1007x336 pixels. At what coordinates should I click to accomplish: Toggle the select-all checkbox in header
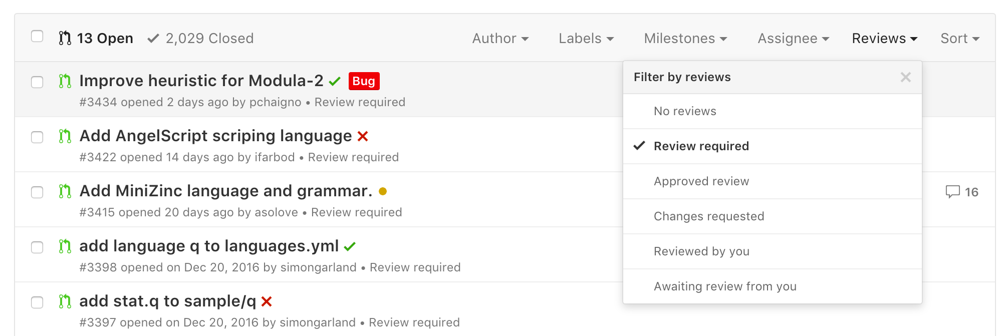tap(37, 36)
